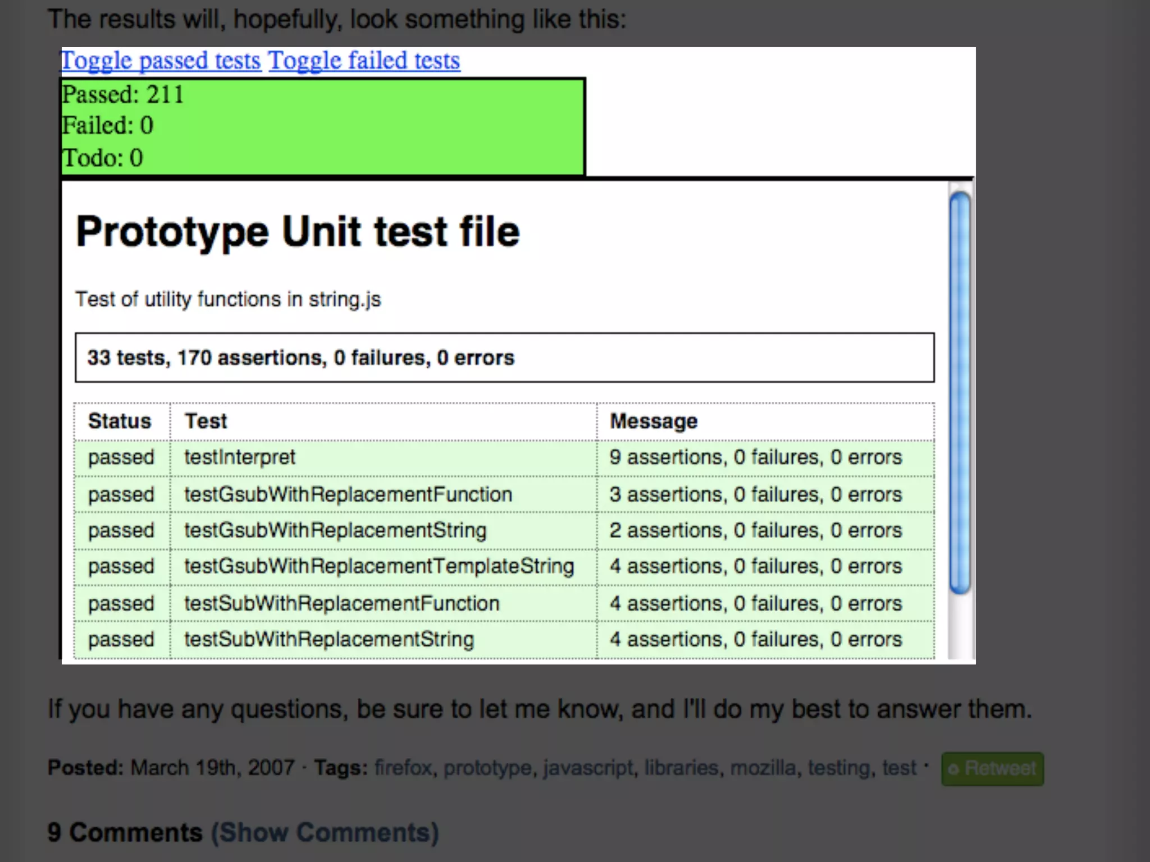Click the blue vertical scrollbar thumb

coord(960,393)
